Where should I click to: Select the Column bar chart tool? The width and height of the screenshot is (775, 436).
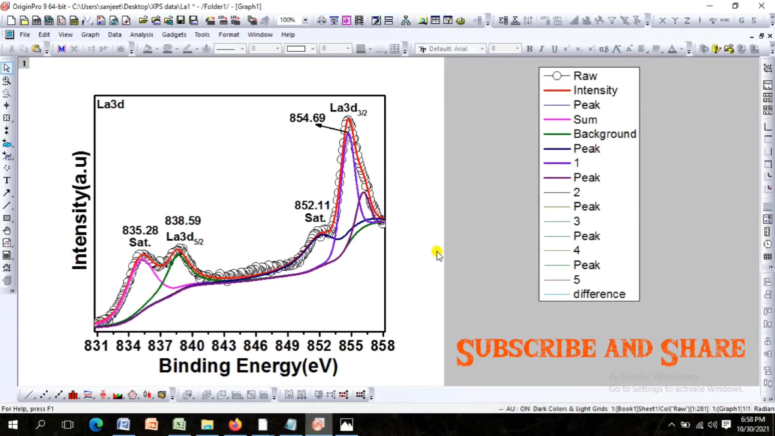point(73,394)
